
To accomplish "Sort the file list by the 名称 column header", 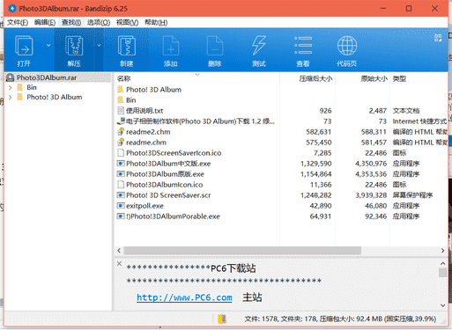I will pos(123,78).
